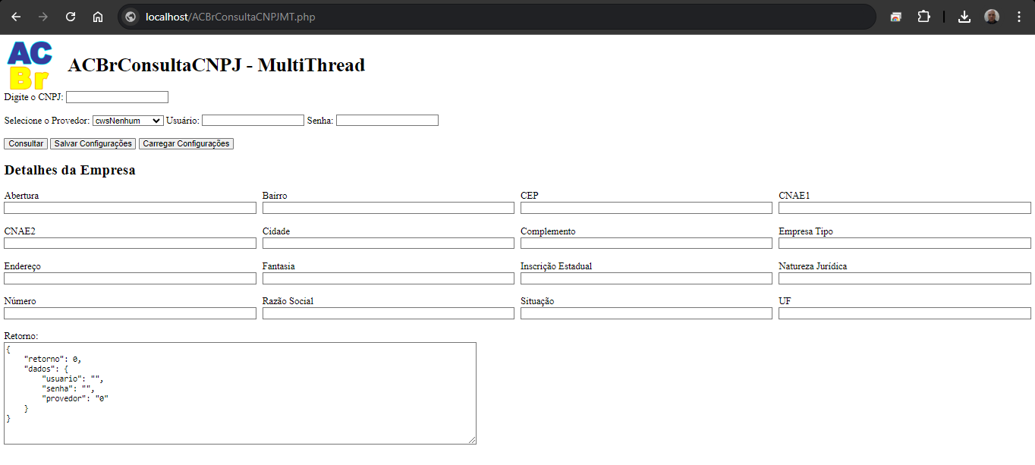
Task: Reload the current page
Action: (71, 17)
